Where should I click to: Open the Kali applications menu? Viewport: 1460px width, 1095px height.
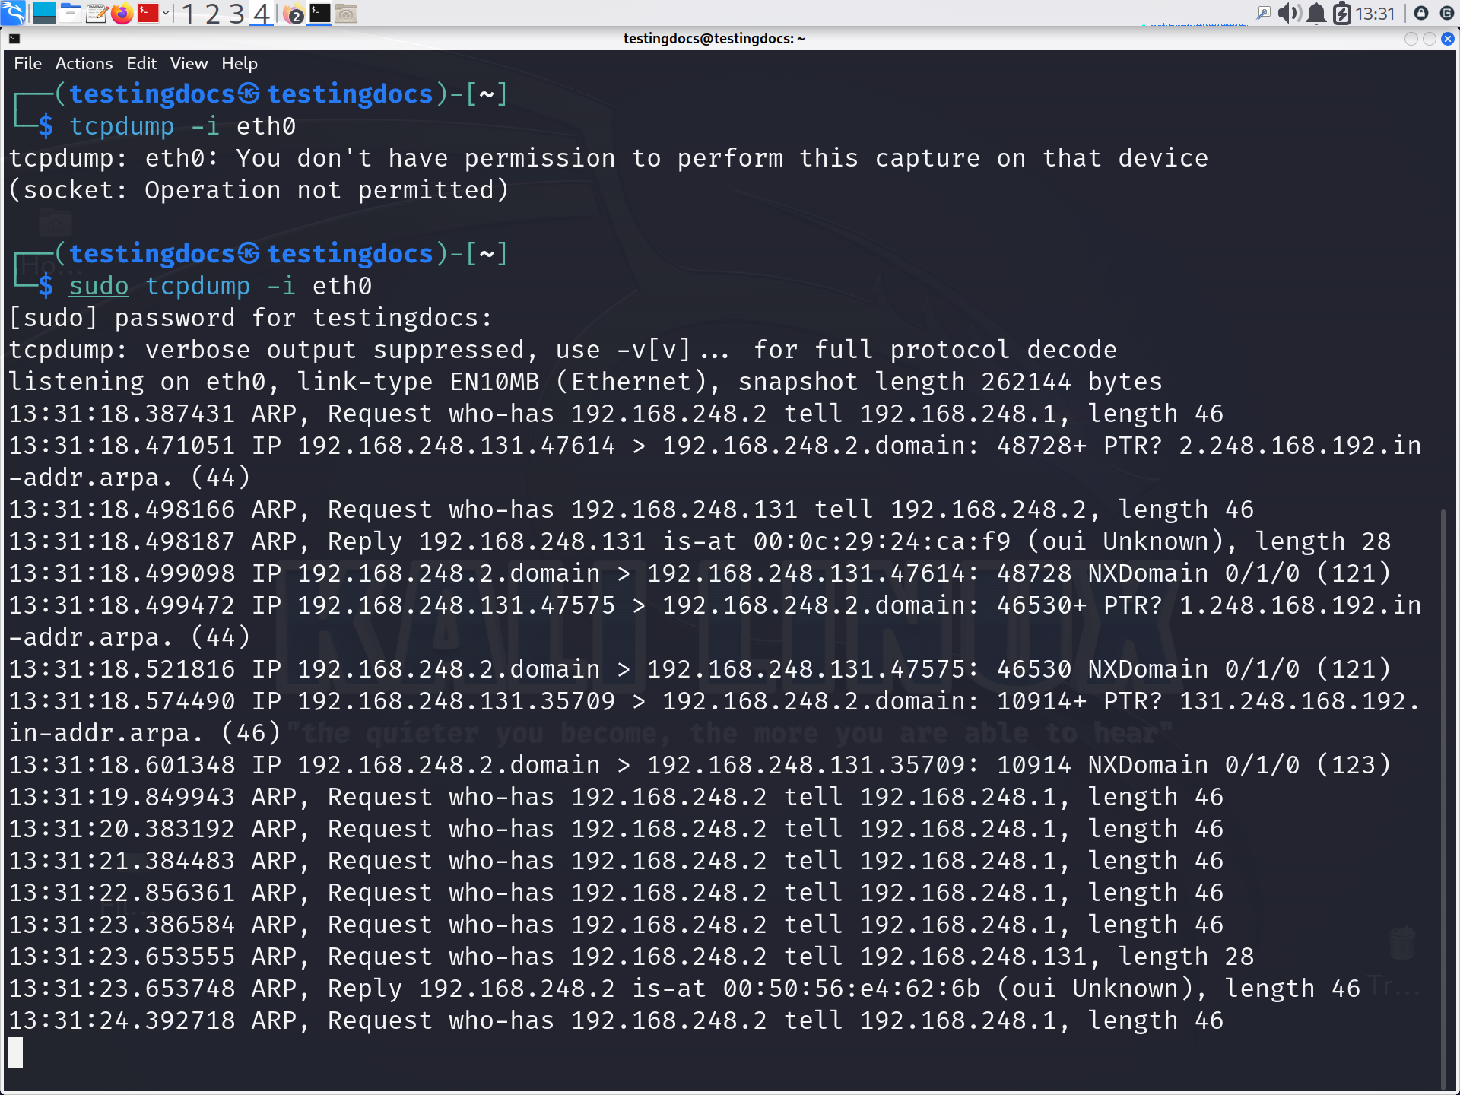(x=13, y=13)
